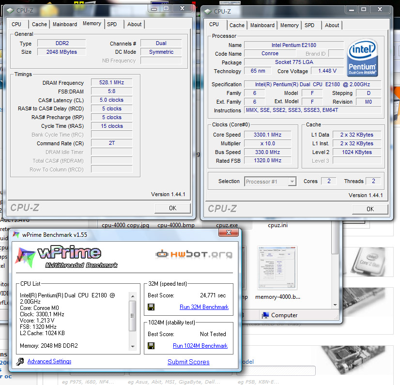
Task: Click the DC Mode field Symmetric
Action: [161, 52]
